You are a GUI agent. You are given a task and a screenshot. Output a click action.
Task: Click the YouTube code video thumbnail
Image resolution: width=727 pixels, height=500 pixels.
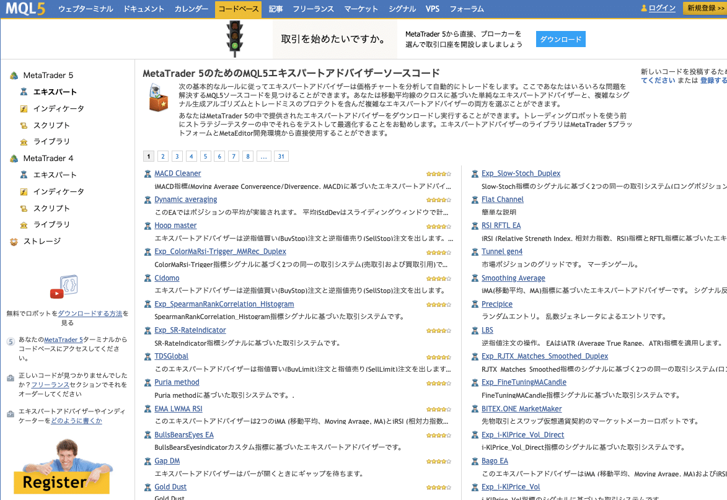coord(64,287)
